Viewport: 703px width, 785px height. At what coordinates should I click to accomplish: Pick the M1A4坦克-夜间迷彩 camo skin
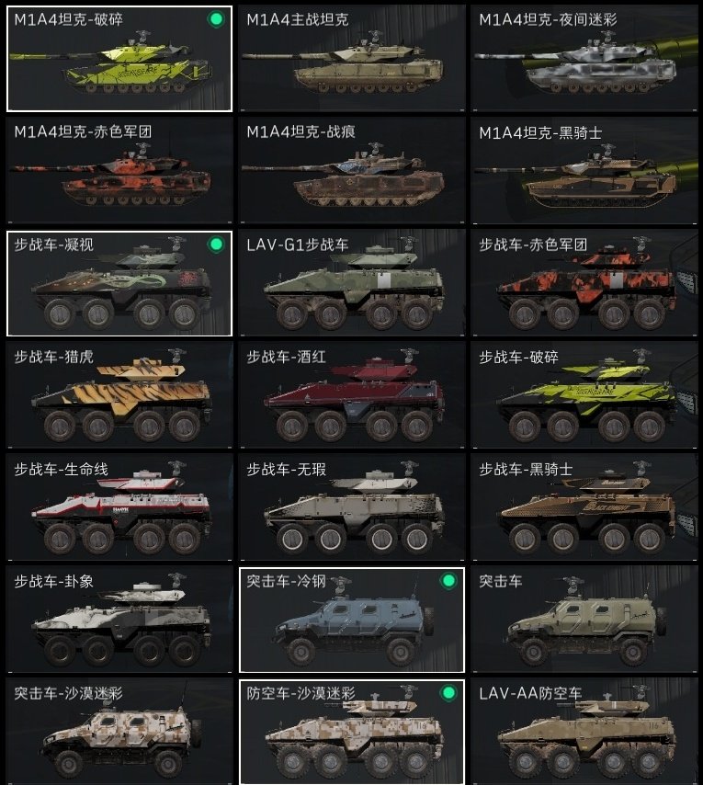[x=584, y=59]
